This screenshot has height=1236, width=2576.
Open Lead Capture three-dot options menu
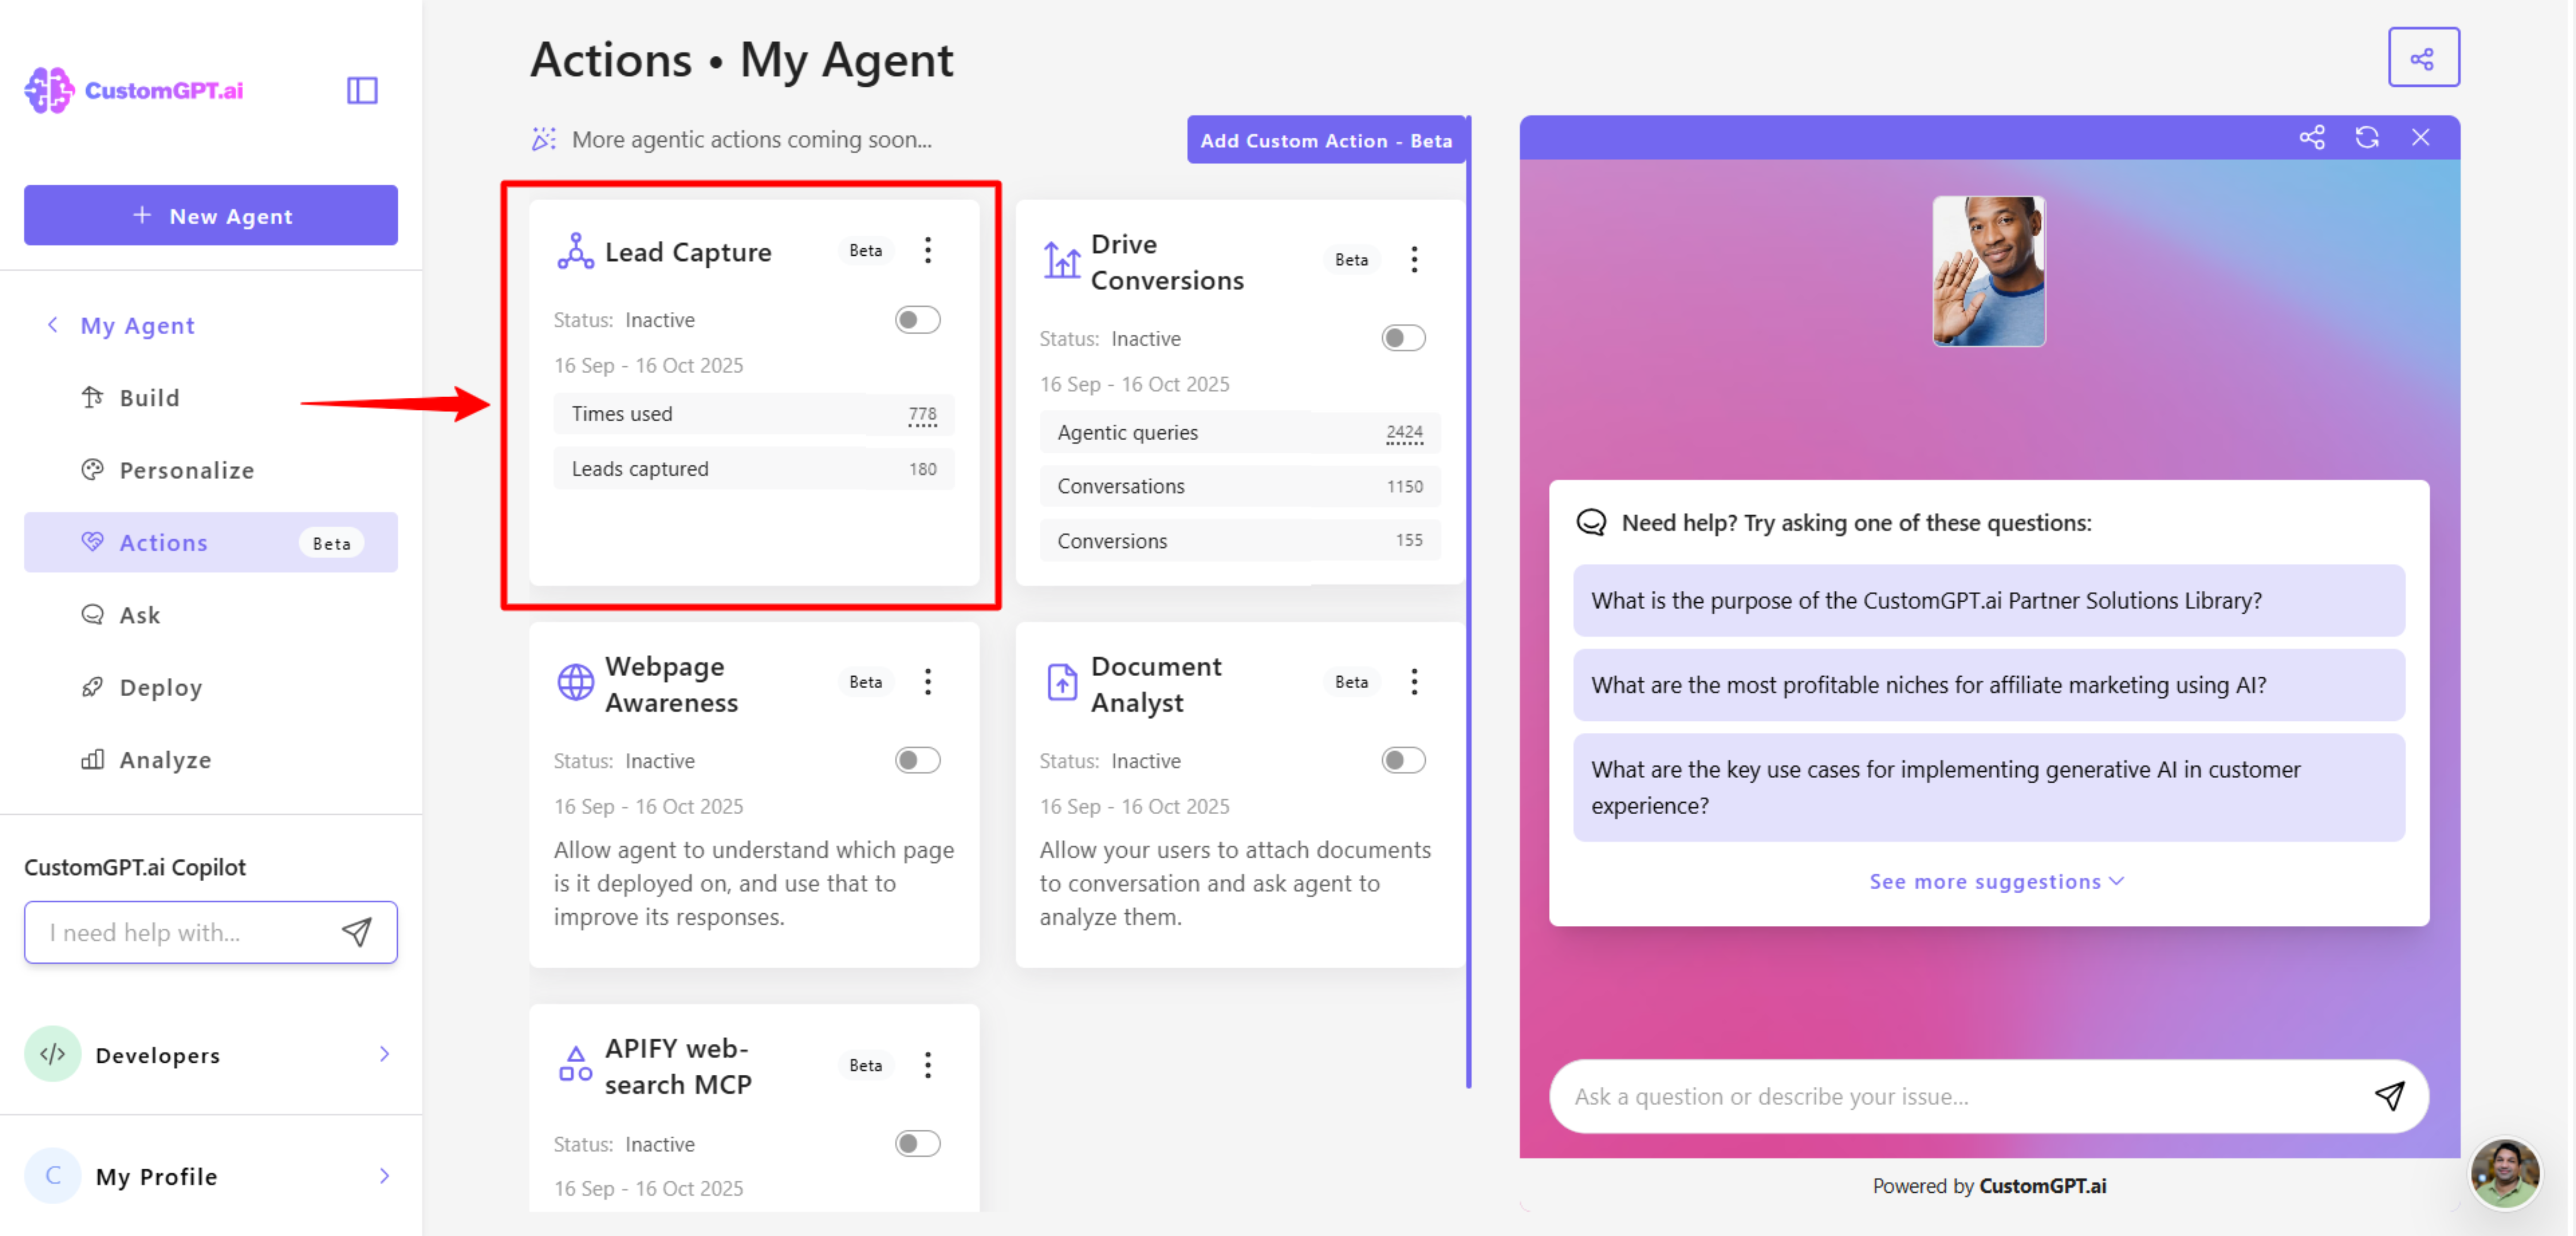[x=928, y=250]
